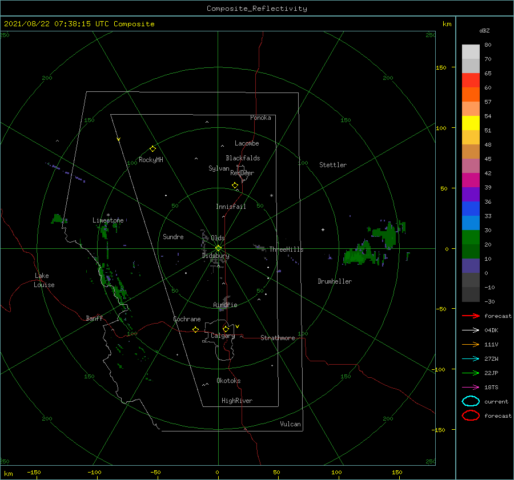Click the dBZ legend heading
Screen dimensions: 514x480
pos(484,30)
